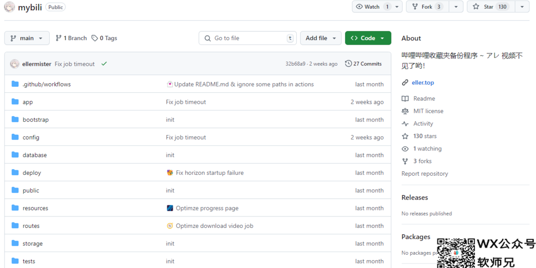Click the pulse icon beside Activity
Viewport: 536px width, 268px height.
coord(405,124)
